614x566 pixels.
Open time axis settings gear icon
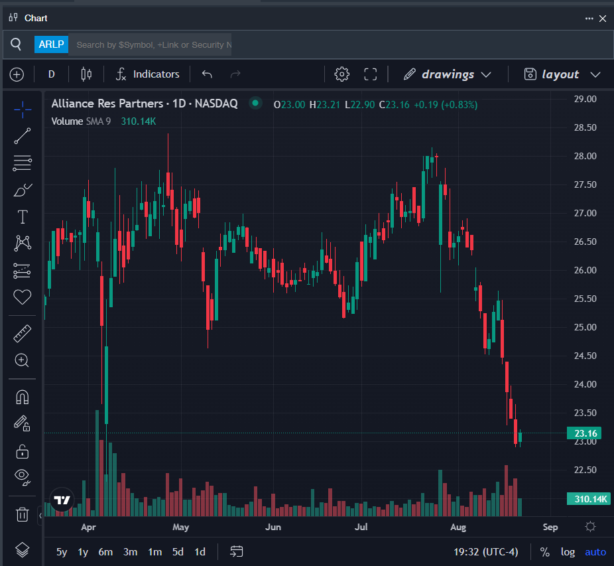point(590,526)
